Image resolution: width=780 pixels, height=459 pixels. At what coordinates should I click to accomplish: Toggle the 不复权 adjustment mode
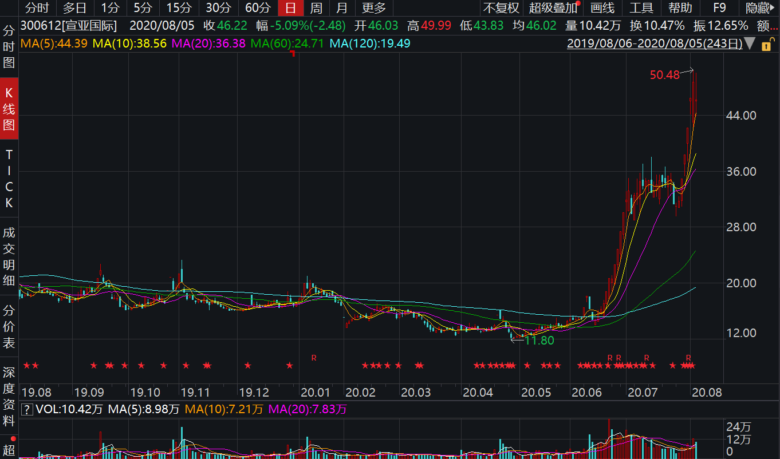point(501,8)
